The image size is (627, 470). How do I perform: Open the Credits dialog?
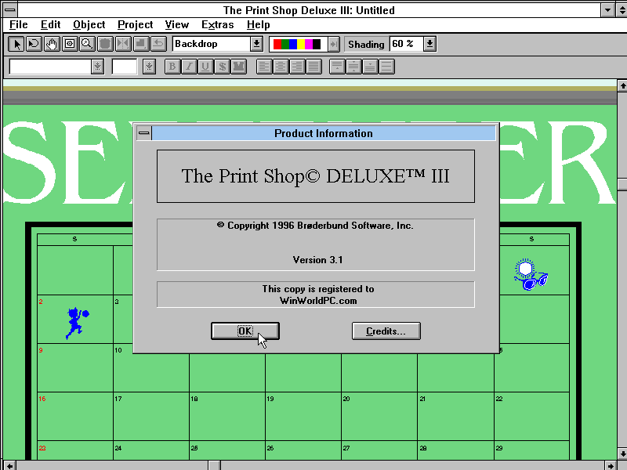(386, 331)
